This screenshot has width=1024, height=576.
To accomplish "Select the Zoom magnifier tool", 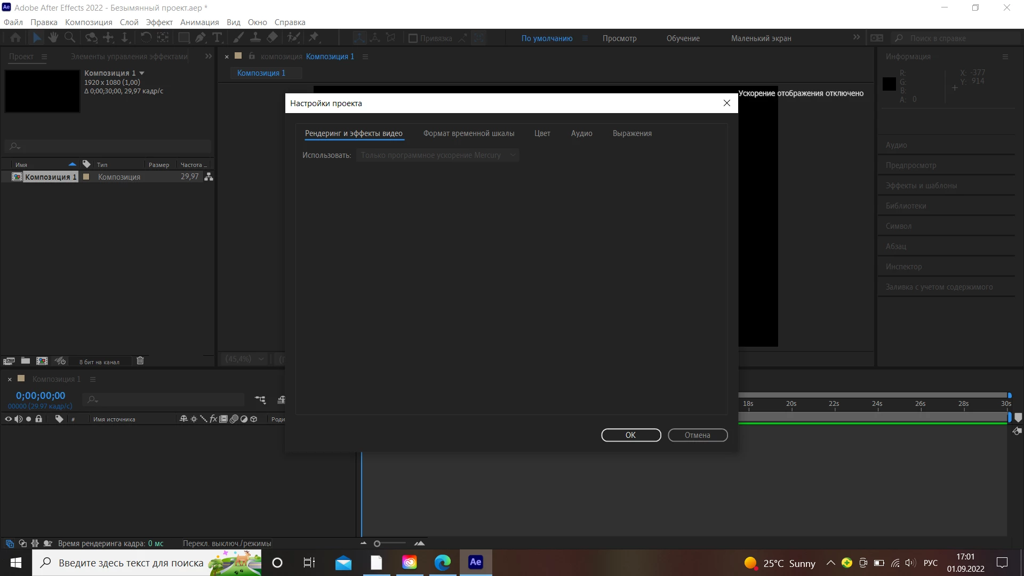I will pyautogui.click(x=70, y=37).
